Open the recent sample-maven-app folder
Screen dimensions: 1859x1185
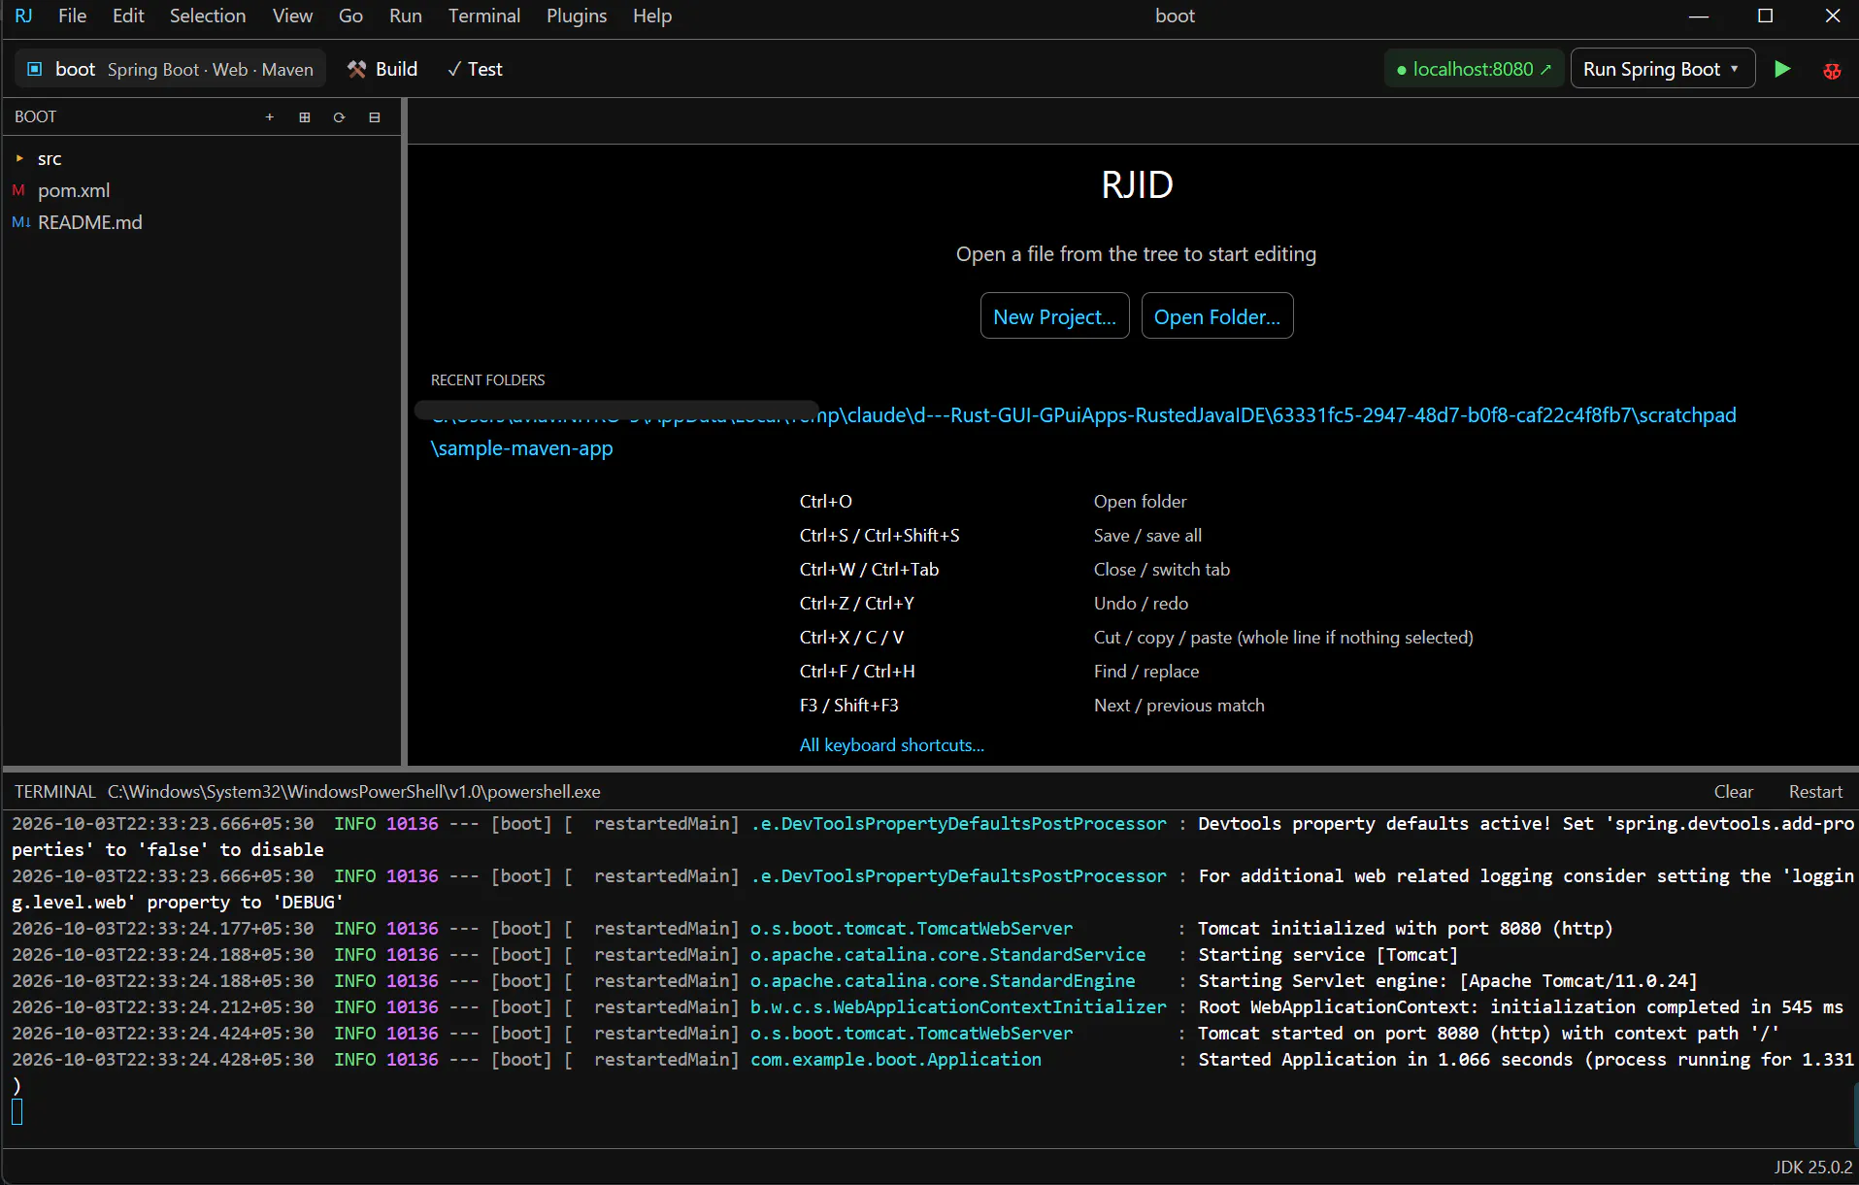point(1083,432)
